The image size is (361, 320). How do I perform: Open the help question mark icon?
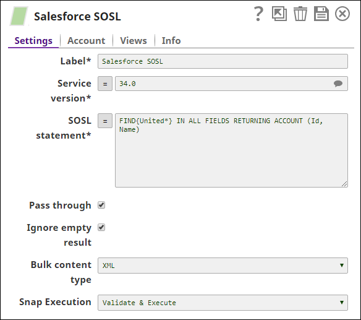tap(258, 14)
